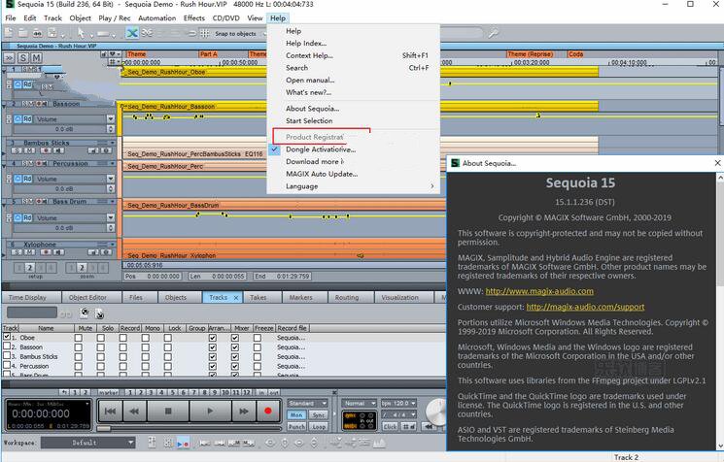Screen dimensions: 724x462
Task: Expand the Language submenu
Action: (353, 186)
